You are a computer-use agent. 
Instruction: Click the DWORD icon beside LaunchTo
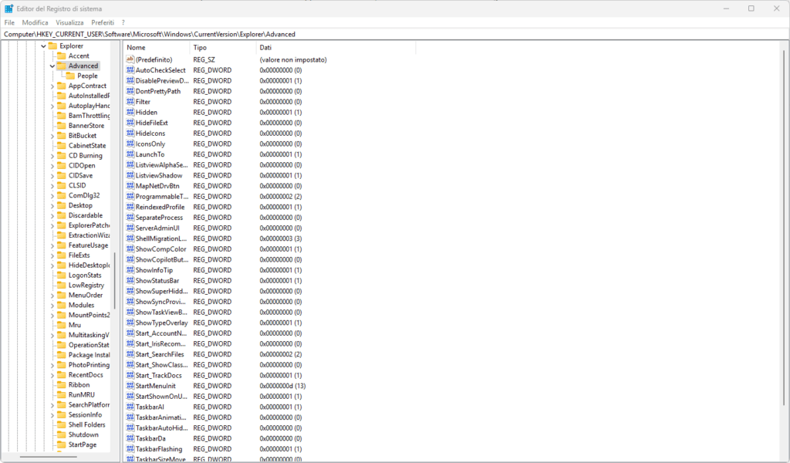(x=130, y=154)
